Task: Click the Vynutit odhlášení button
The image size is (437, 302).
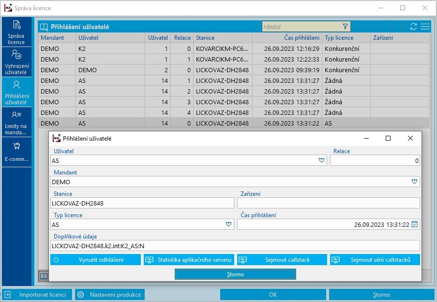Action: tap(95, 259)
